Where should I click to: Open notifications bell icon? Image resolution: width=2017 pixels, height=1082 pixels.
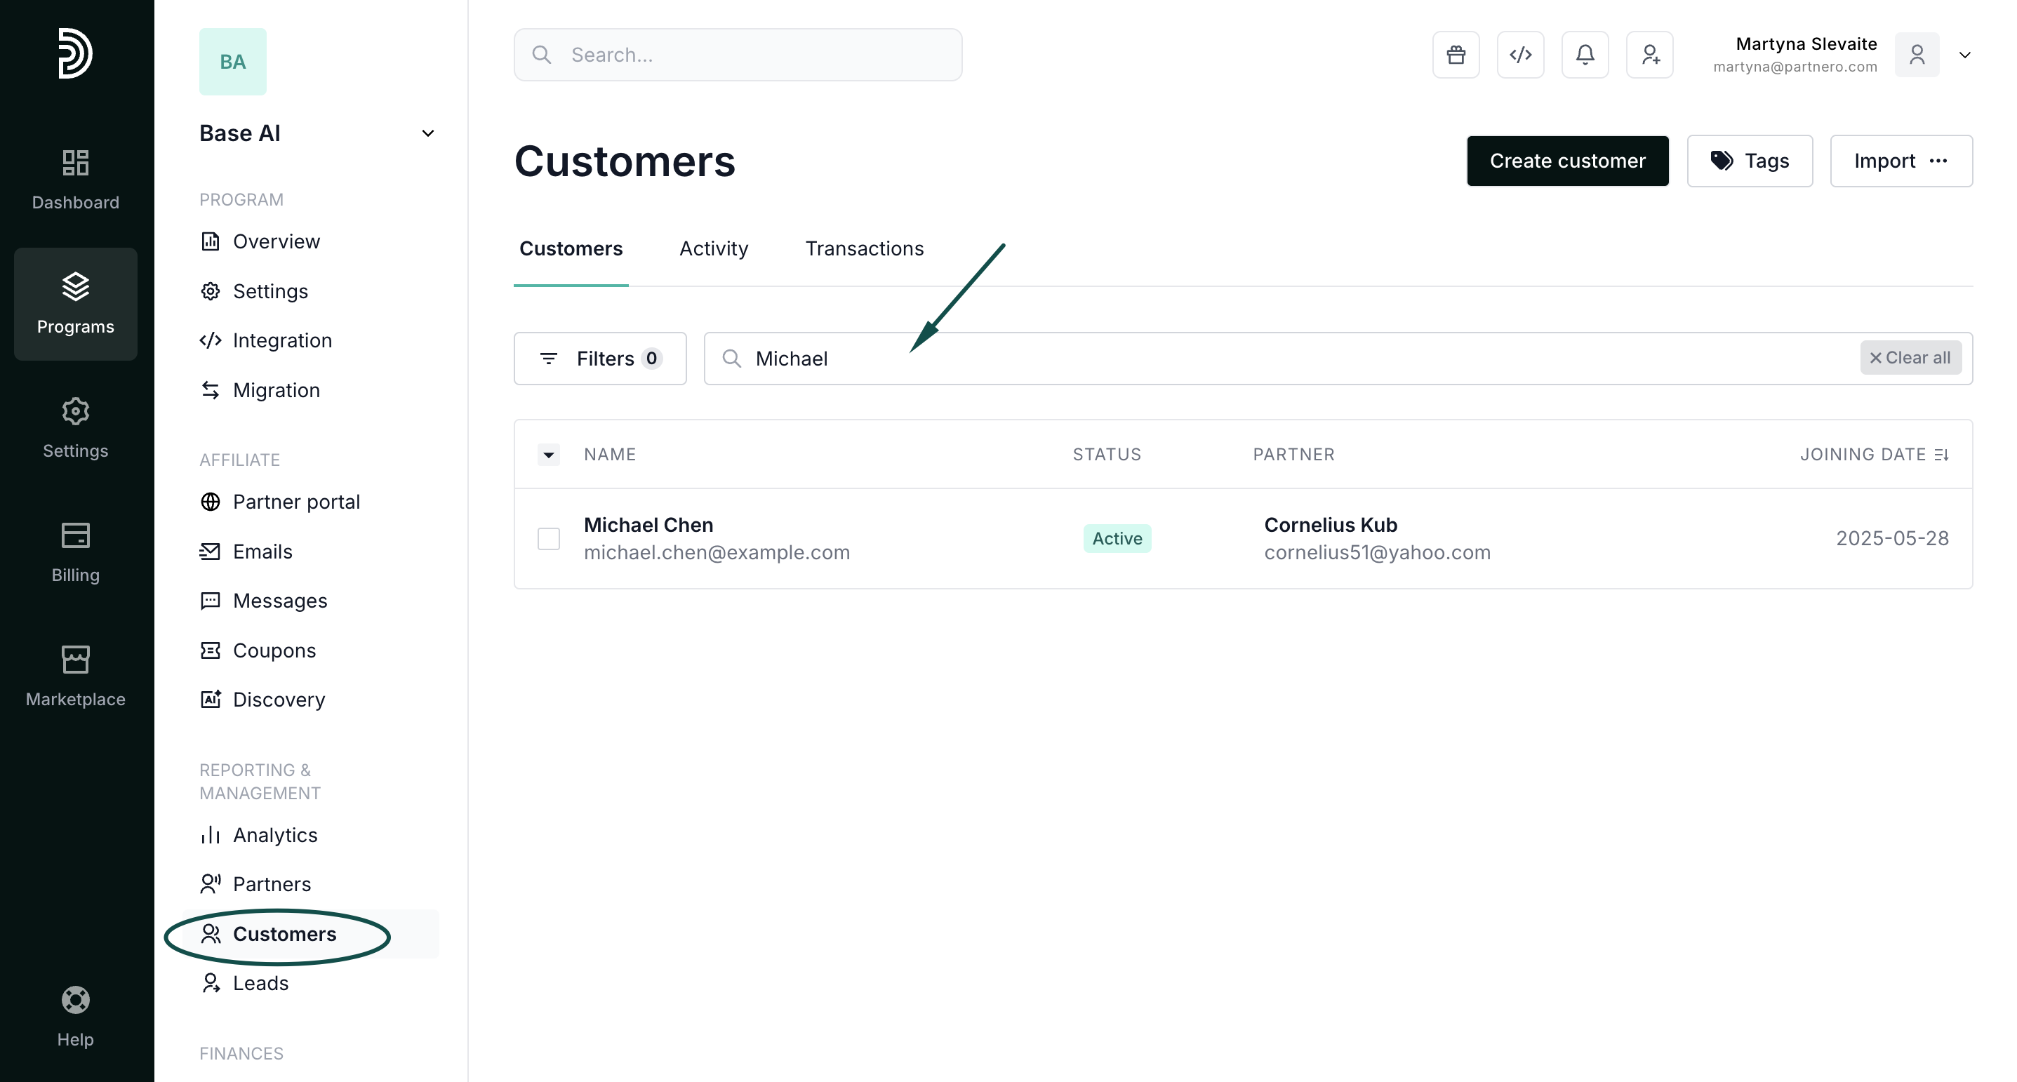pyautogui.click(x=1585, y=55)
